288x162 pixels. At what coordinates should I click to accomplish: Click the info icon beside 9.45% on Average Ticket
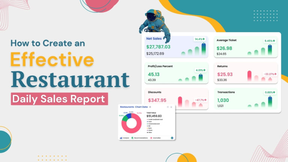pos(274,41)
